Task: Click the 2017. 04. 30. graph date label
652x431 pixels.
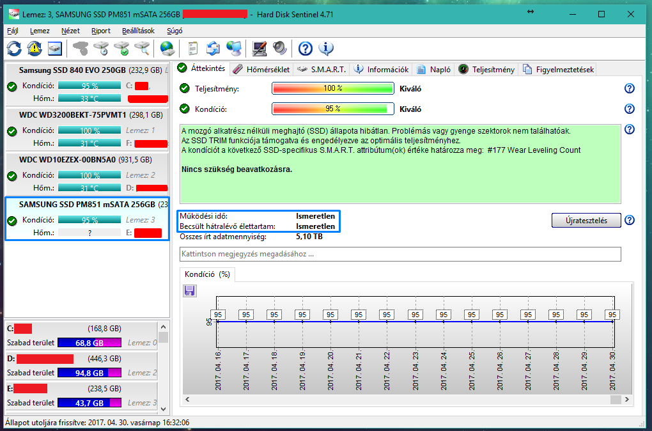Action: click(612, 371)
